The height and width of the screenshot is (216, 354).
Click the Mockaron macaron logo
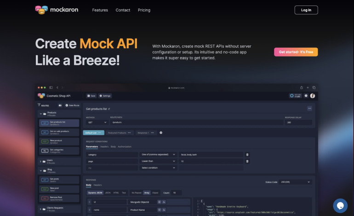pyautogui.click(x=41, y=10)
